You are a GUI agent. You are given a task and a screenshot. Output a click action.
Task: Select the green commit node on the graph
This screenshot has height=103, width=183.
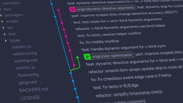click(x=77, y=57)
